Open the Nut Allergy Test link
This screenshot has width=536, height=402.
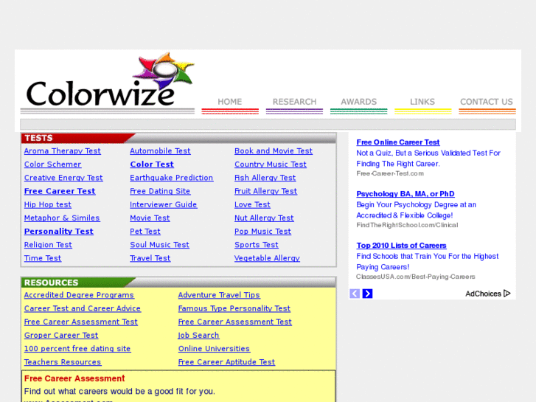click(264, 218)
